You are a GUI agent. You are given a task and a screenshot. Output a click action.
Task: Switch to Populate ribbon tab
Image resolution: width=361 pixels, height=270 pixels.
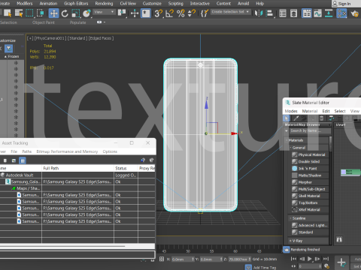coord(77,22)
